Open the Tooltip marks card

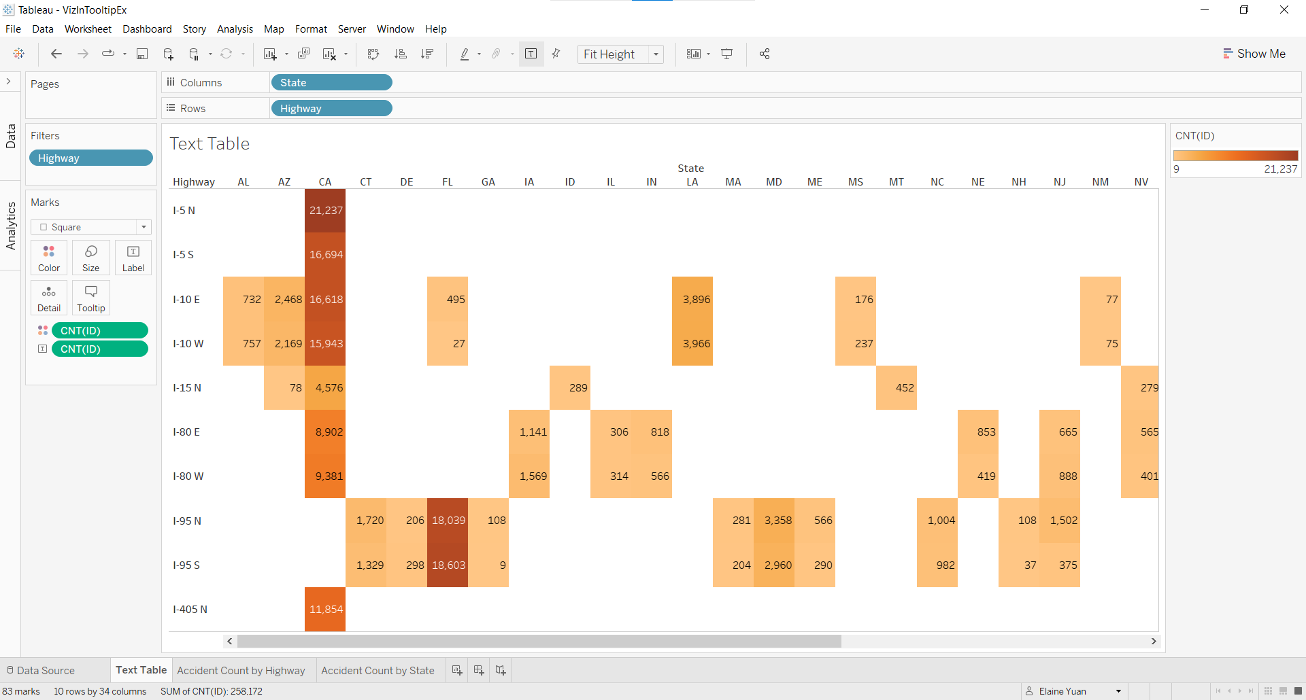click(x=91, y=298)
